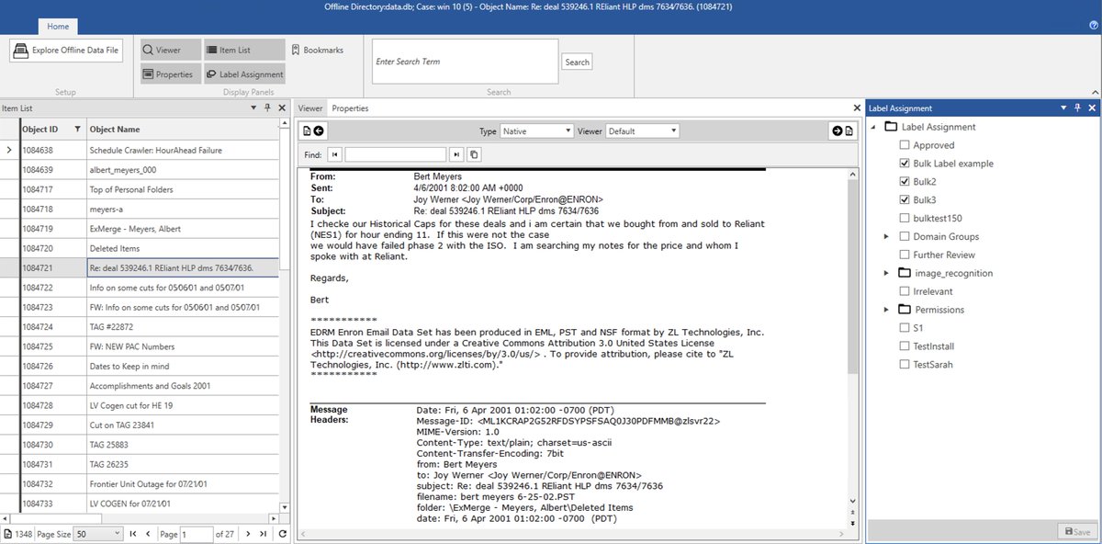Open Object ID column filter
The width and height of the screenshot is (1102, 544).
[77, 129]
